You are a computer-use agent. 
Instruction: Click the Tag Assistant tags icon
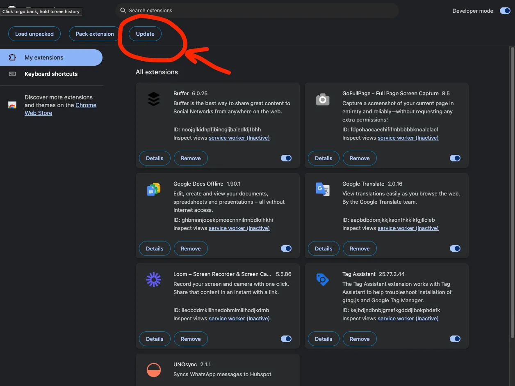click(322, 279)
